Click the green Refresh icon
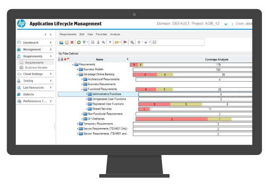269x186 pixels. coord(79,42)
